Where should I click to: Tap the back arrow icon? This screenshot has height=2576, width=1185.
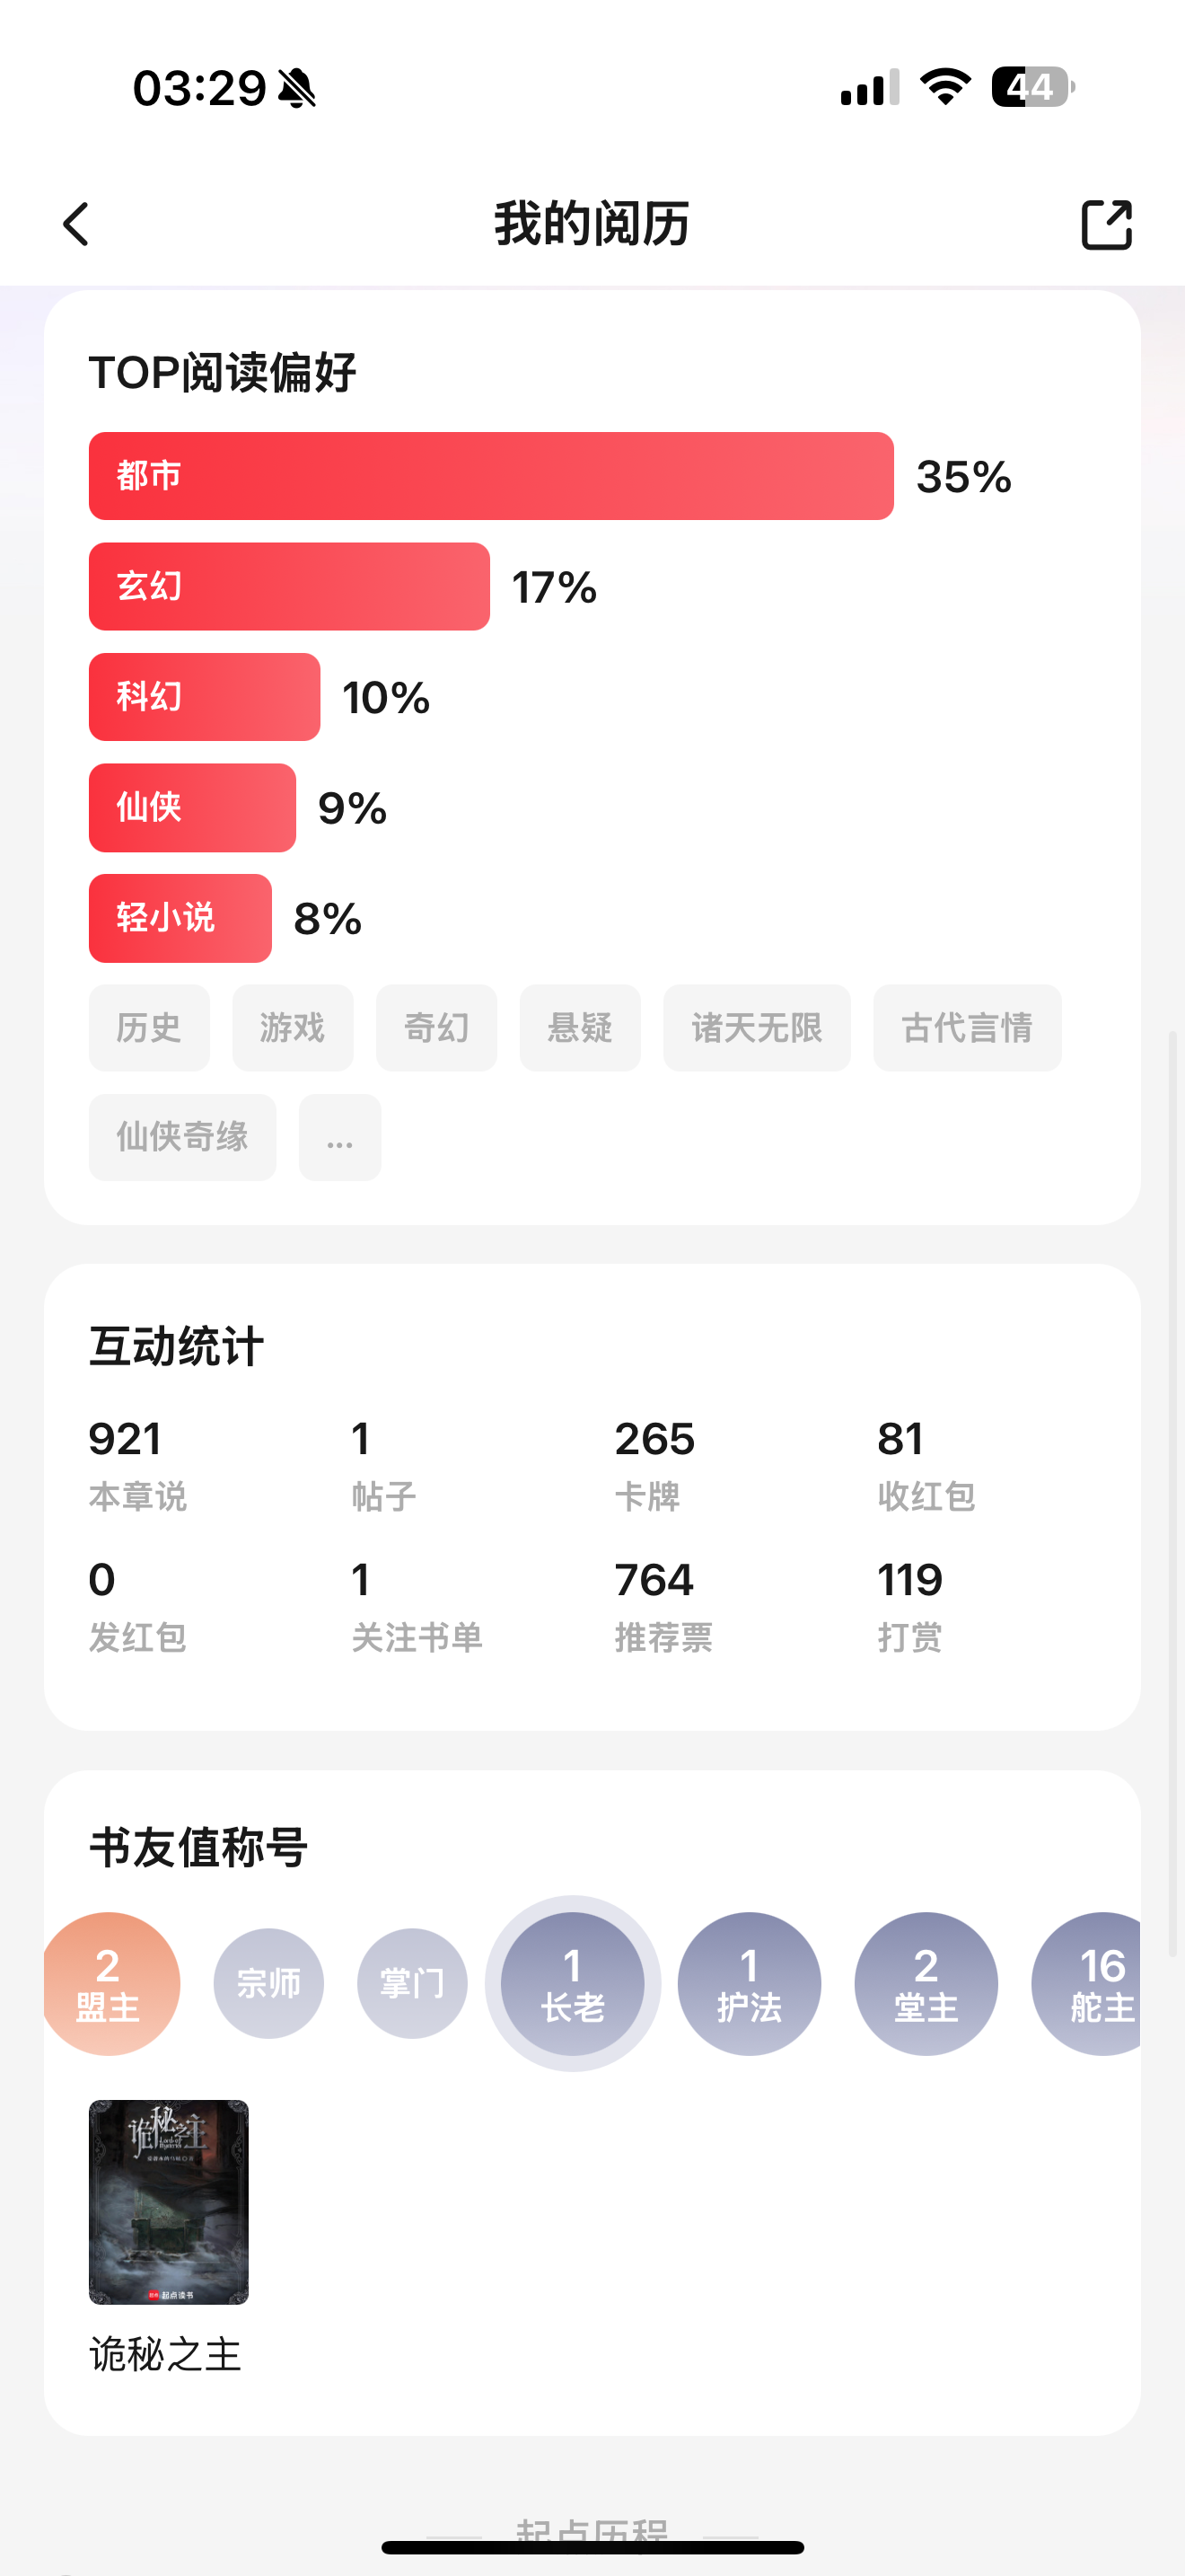coord(76,224)
